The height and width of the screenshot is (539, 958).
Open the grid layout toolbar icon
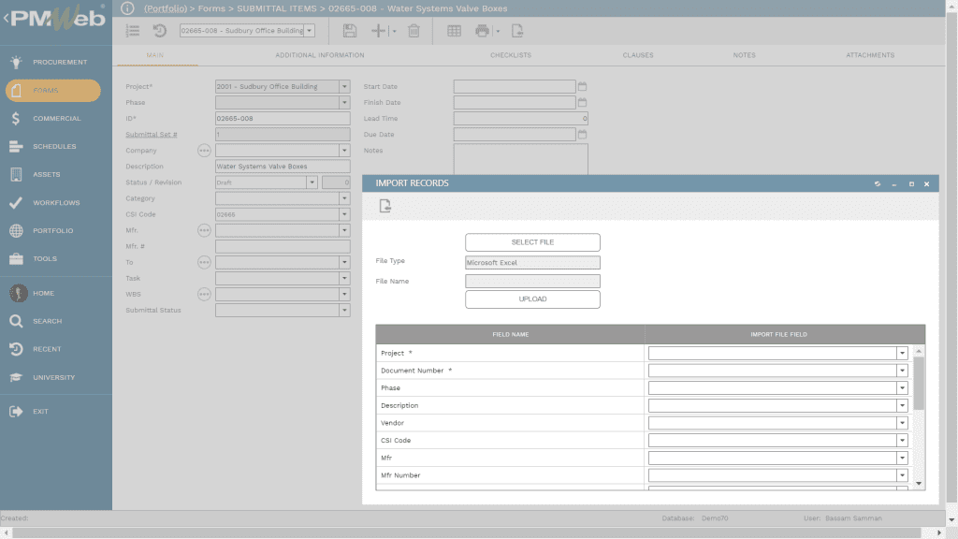click(x=454, y=31)
